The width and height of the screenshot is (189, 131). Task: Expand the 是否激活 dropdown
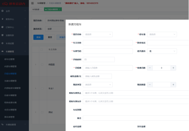162,51
